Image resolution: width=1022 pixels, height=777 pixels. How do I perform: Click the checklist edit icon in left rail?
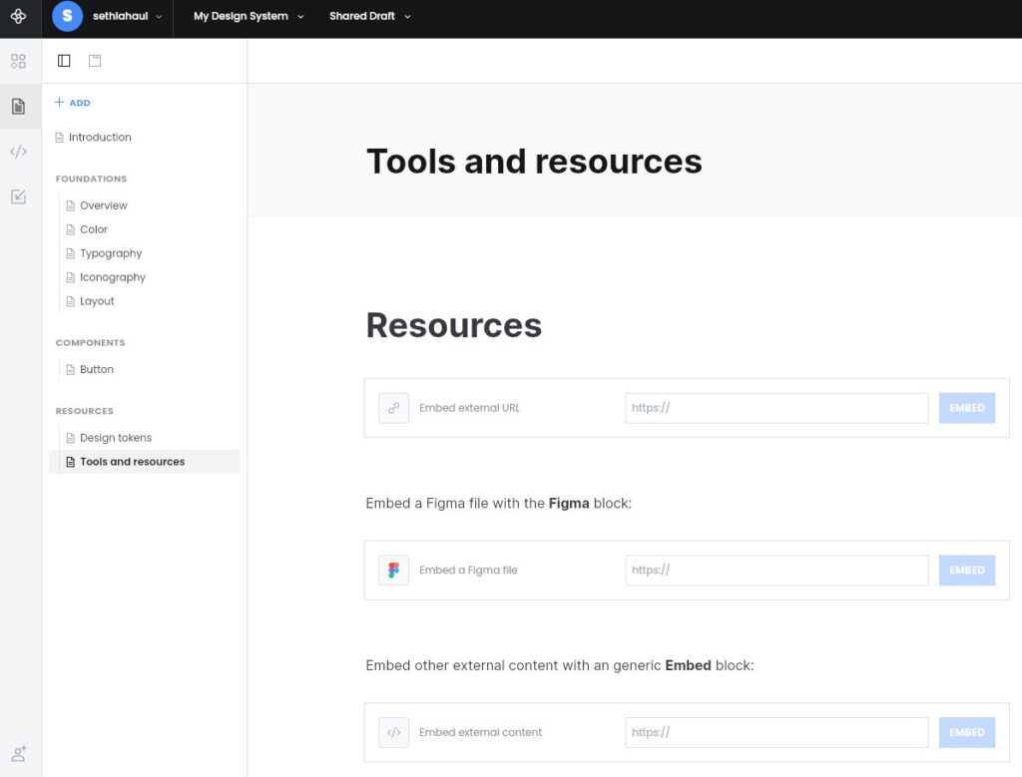pos(18,196)
